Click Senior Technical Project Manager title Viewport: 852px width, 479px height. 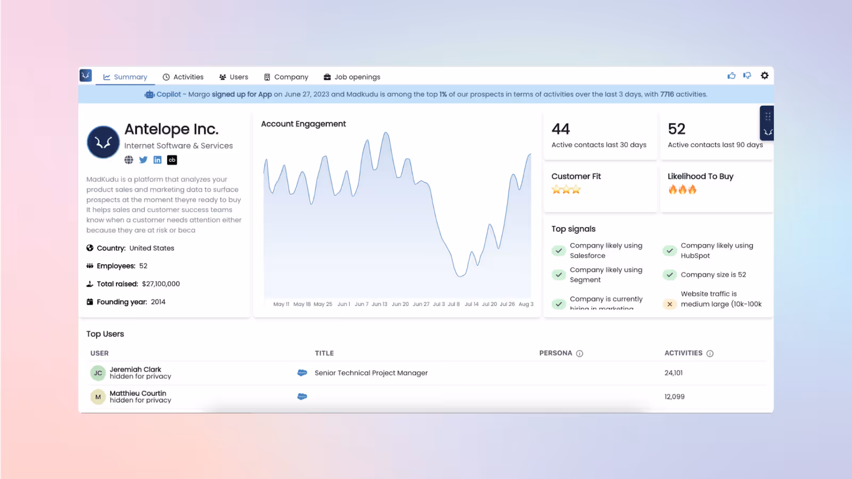pos(371,373)
